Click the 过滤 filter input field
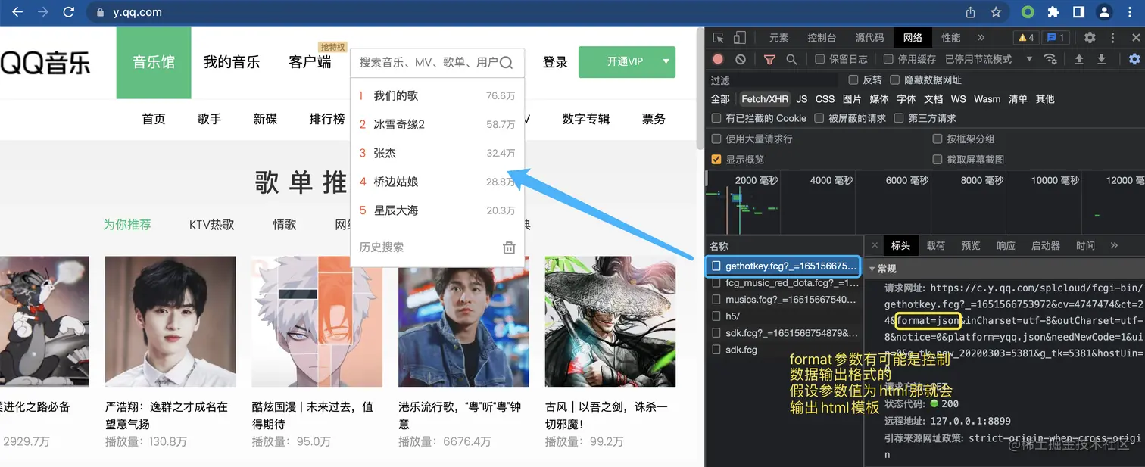The image size is (1145, 467). pos(773,79)
